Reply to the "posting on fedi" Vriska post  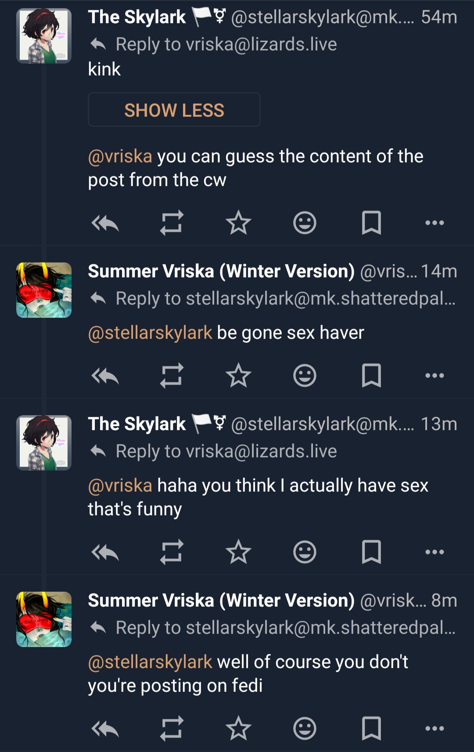tap(105, 729)
